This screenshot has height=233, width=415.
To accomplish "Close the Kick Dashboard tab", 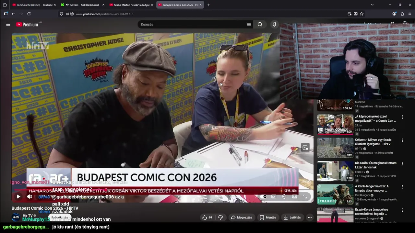I will (x=103, y=5).
